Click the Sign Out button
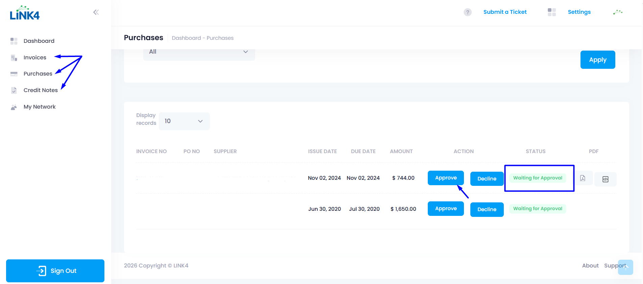The image size is (643, 284). click(55, 271)
